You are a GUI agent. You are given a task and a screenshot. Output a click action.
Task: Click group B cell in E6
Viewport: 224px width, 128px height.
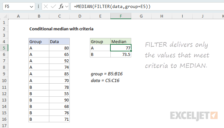(100, 55)
